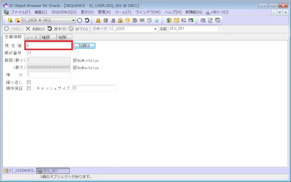Open the user information icon

tap(98, 20)
